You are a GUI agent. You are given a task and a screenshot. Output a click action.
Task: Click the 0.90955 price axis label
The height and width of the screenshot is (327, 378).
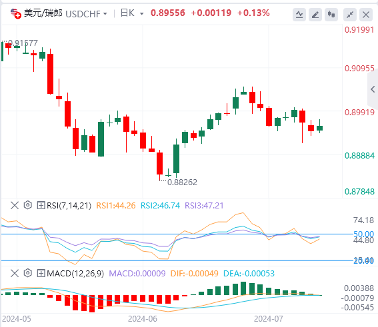point(359,69)
